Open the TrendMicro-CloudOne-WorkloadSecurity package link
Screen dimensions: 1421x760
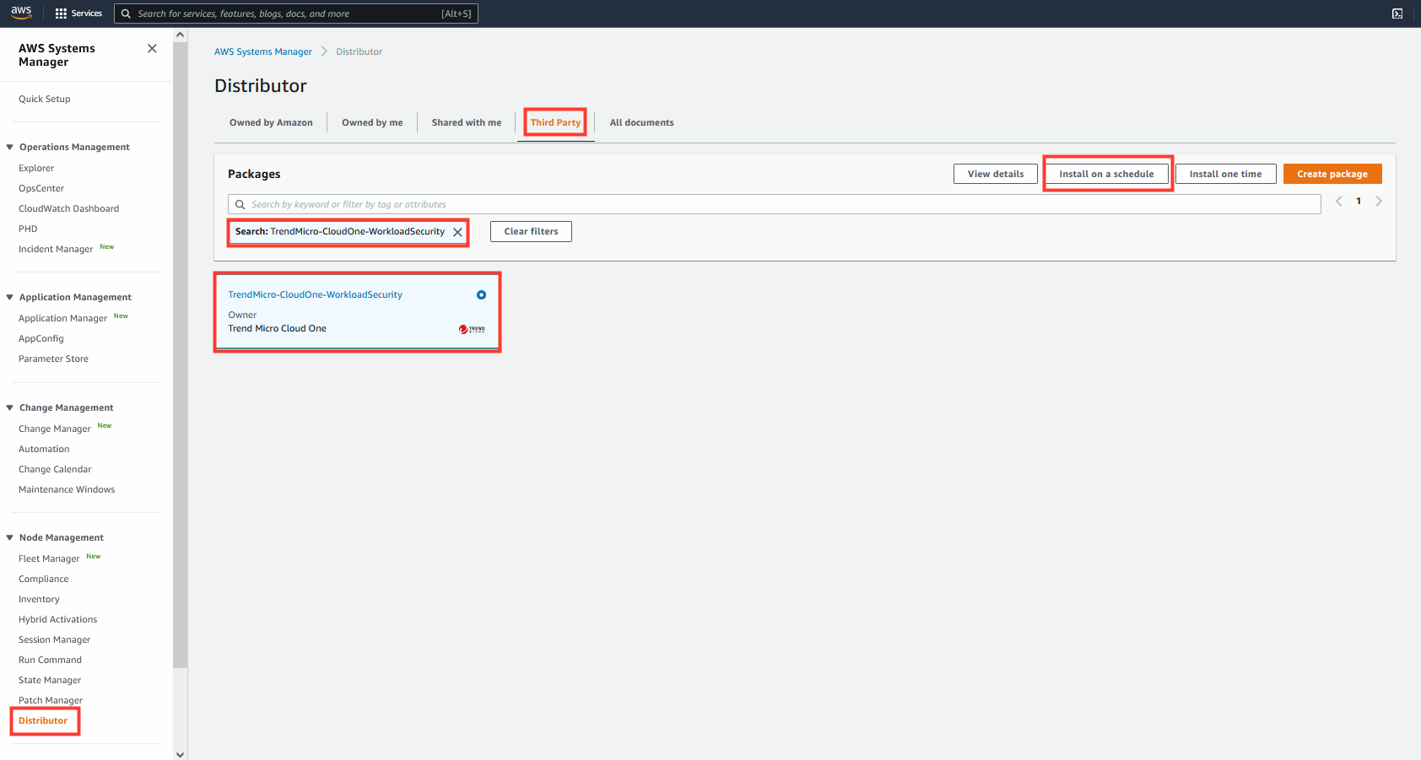click(315, 294)
